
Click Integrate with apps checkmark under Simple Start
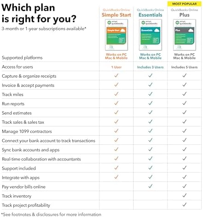coord(116,177)
